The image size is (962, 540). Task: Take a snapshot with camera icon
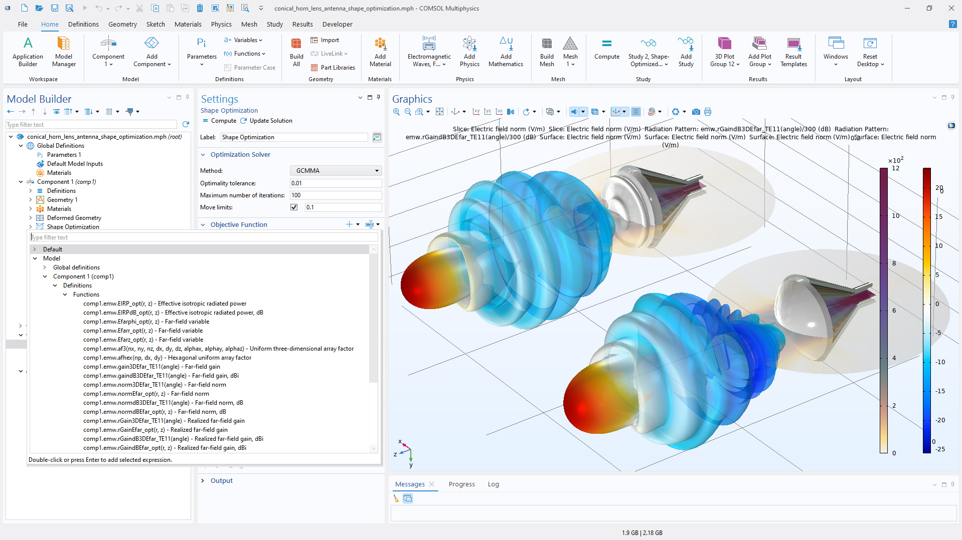click(696, 112)
